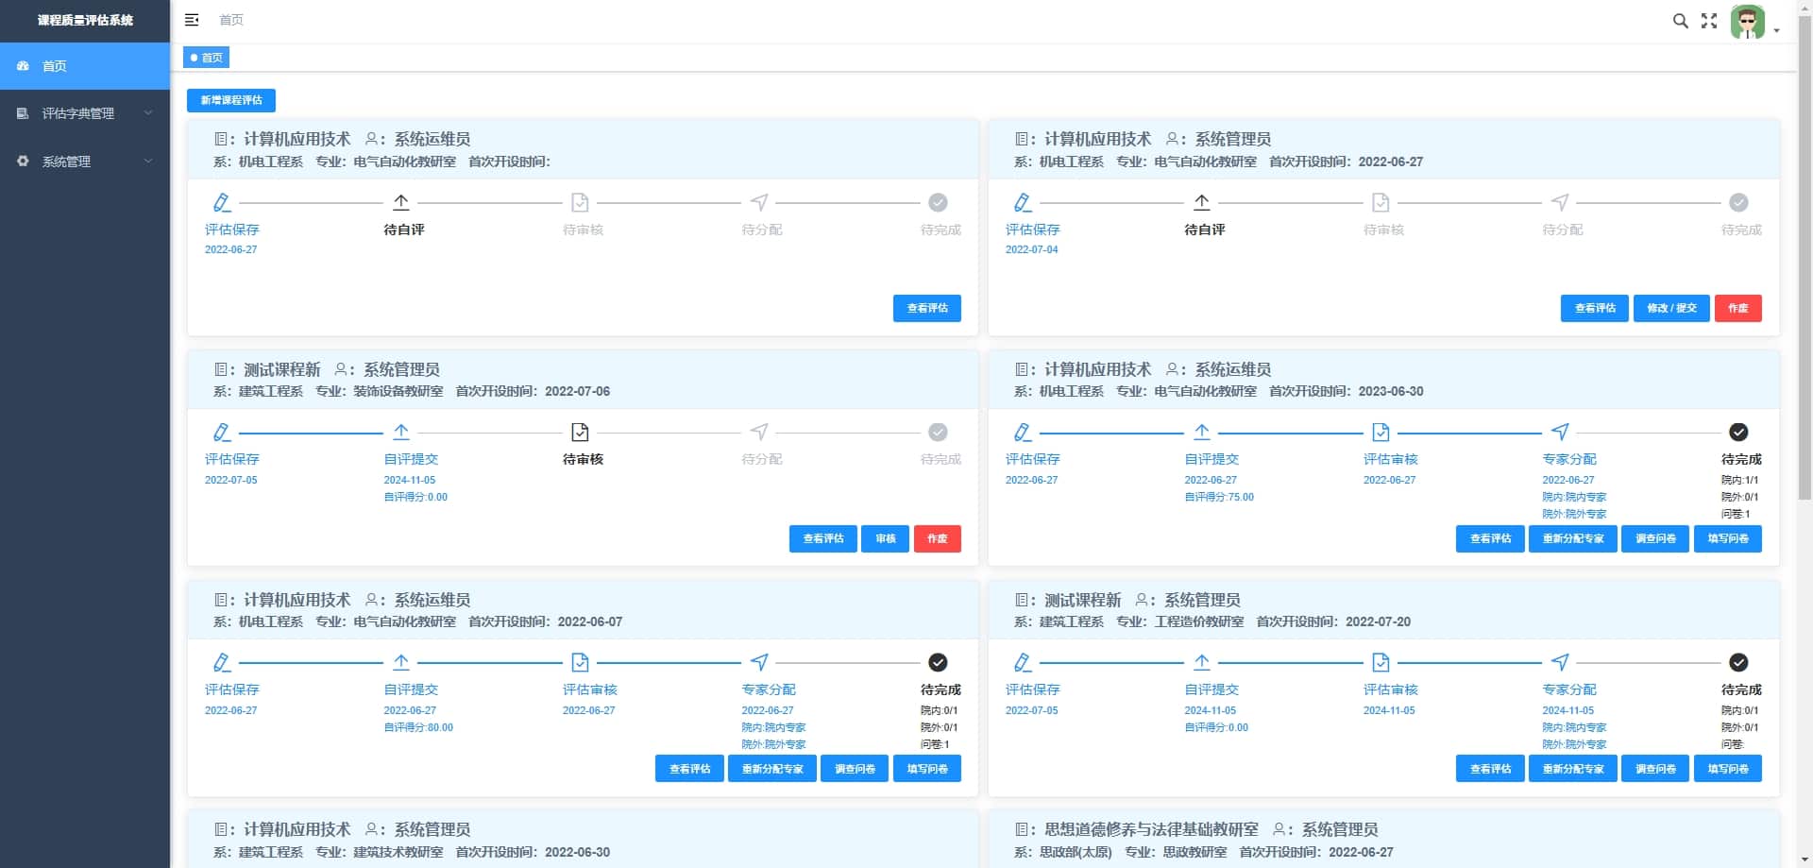
Task: Open 查看评估 on the 2022-07-20 card
Action: [x=1490, y=769]
